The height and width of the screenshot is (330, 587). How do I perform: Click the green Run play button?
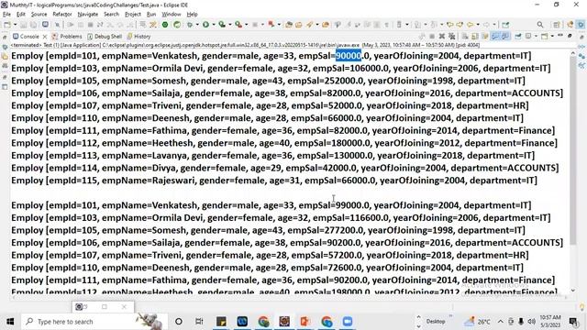tap(205, 25)
